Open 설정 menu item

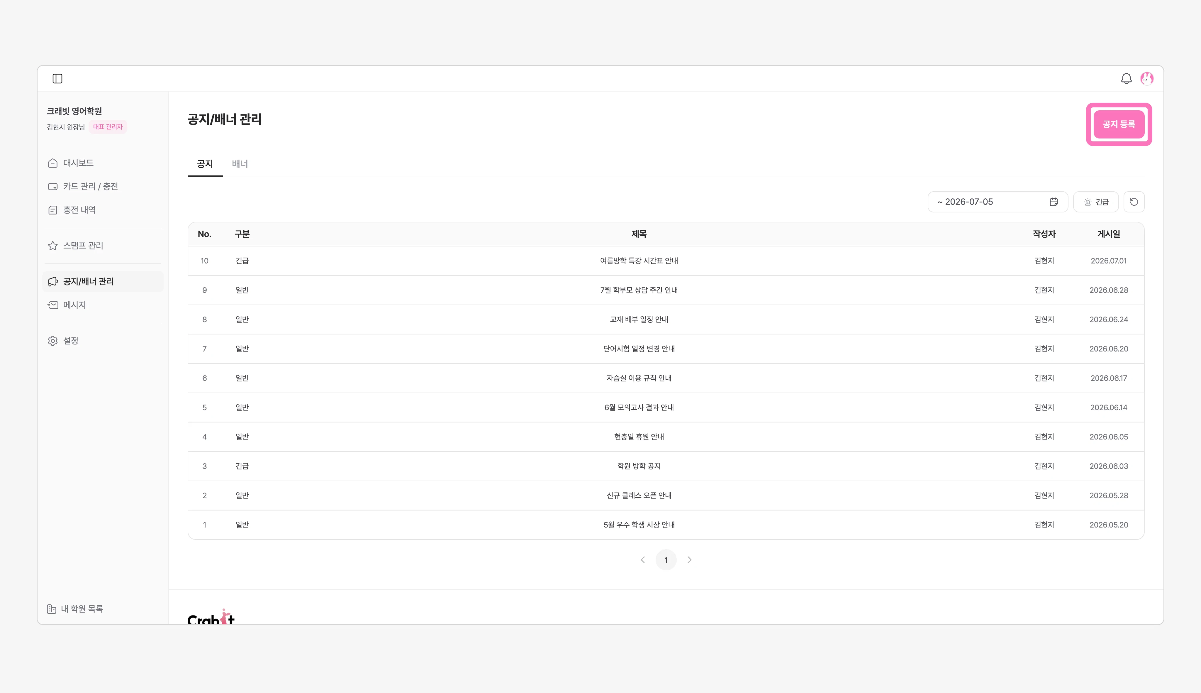click(x=103, y=341)
